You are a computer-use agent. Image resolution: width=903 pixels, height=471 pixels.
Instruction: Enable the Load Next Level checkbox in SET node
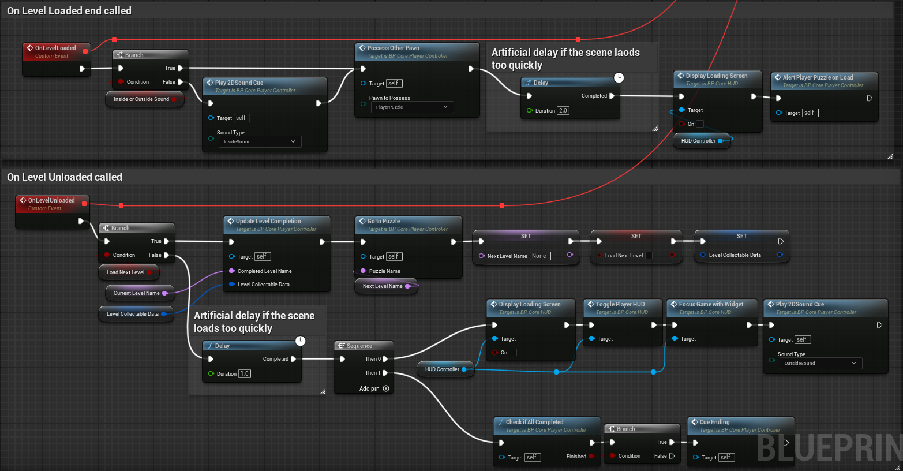point(649,255)
